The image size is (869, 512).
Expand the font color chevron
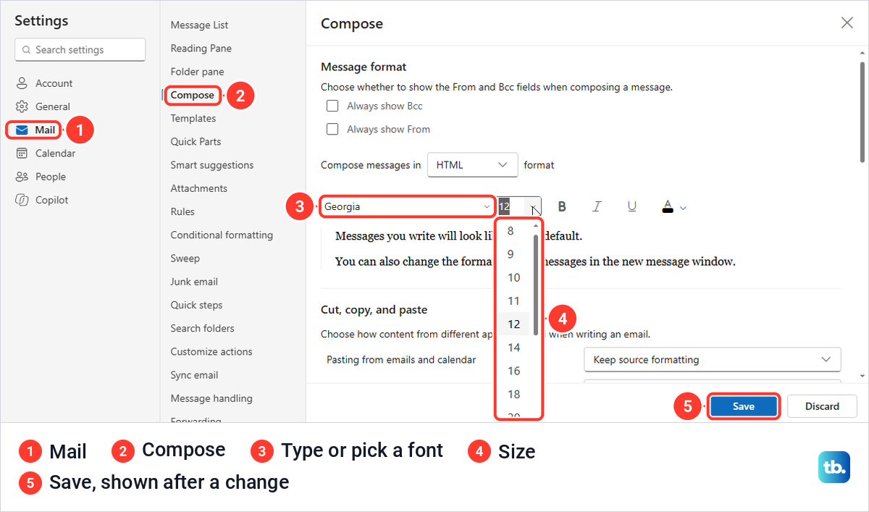coord(683,208)
